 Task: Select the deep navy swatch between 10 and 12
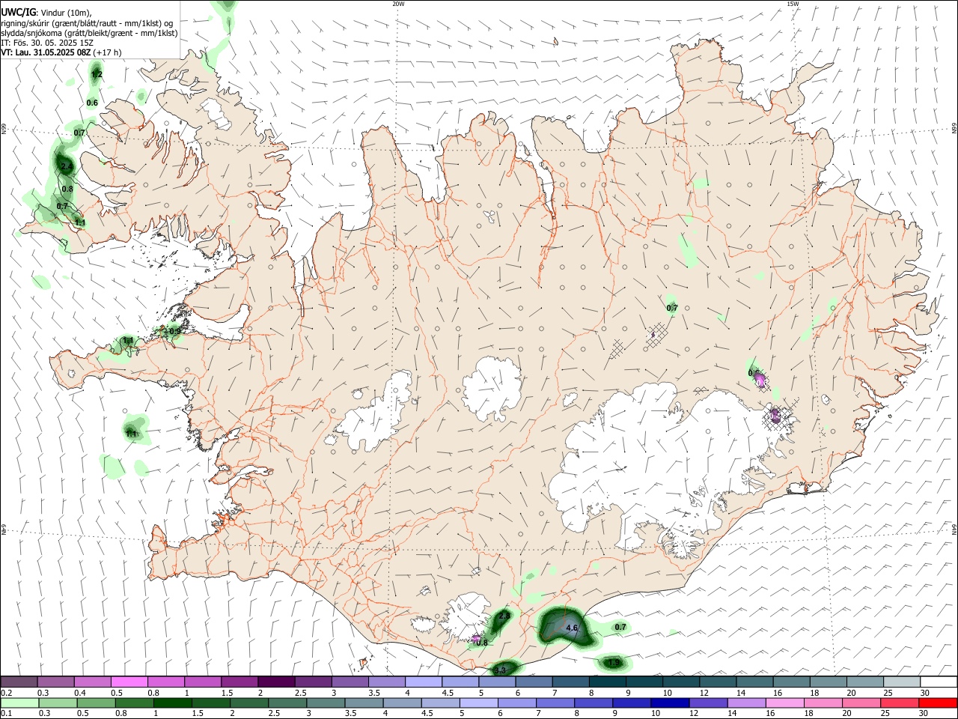coord(670,703)
